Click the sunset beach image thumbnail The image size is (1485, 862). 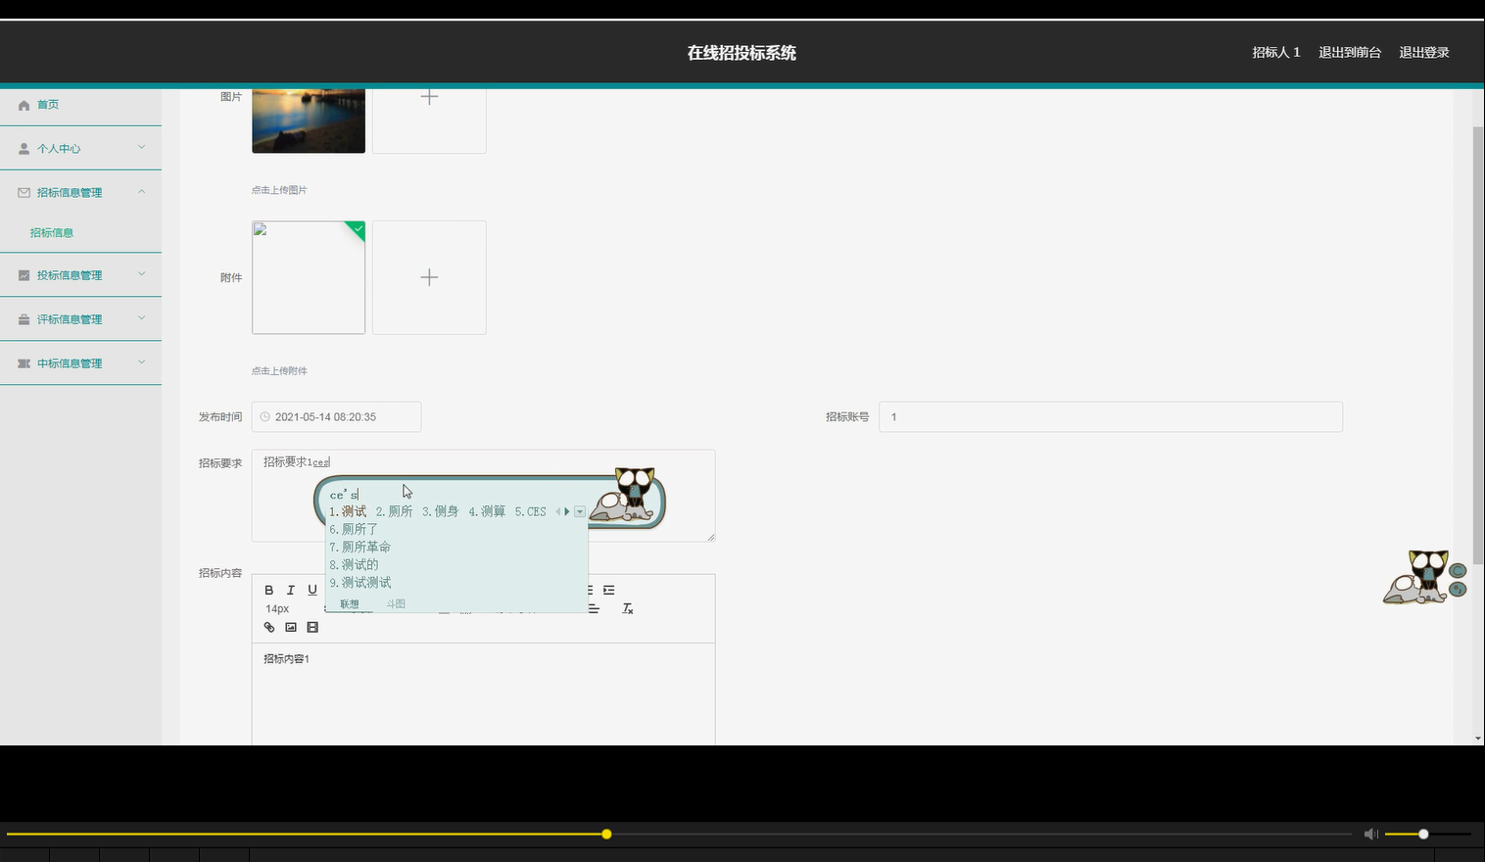tap(309, 120)
